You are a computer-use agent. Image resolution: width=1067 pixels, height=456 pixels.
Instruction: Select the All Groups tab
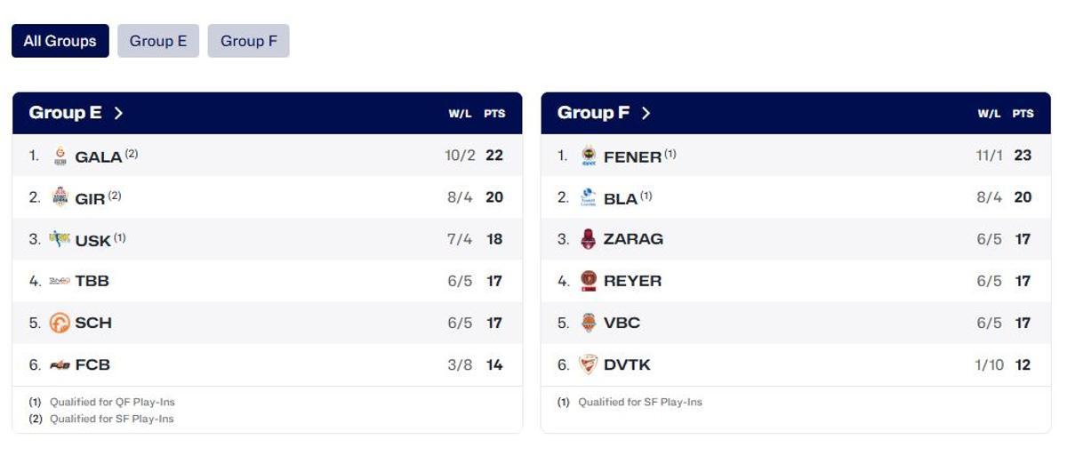[60, 41]
